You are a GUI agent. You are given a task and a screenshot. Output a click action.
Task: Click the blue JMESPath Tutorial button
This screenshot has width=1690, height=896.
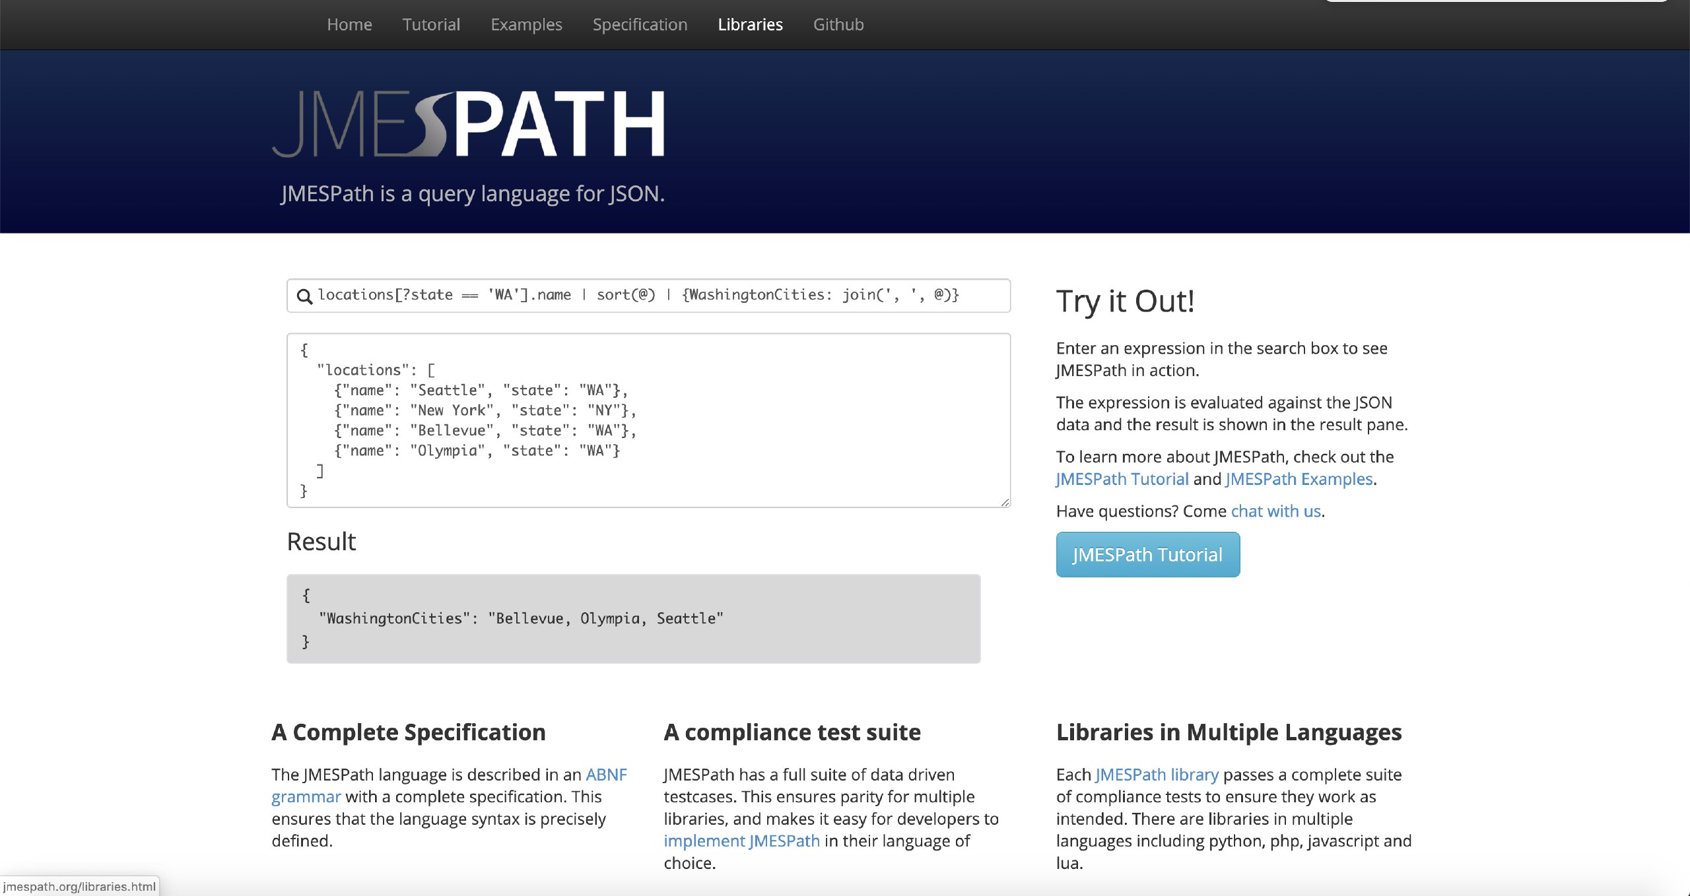coord(1147,554)
